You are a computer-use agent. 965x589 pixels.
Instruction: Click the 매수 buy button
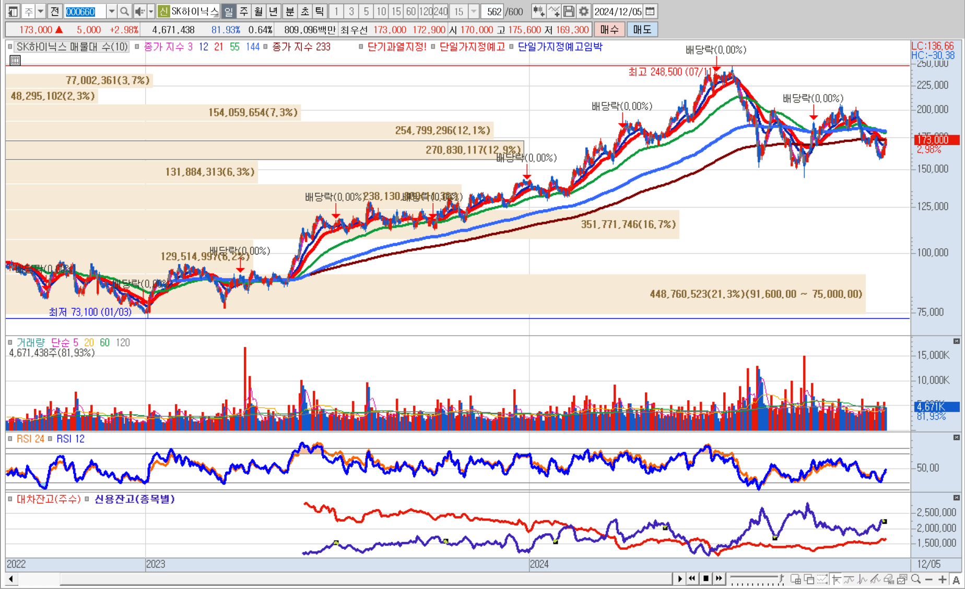click(609, 30)
